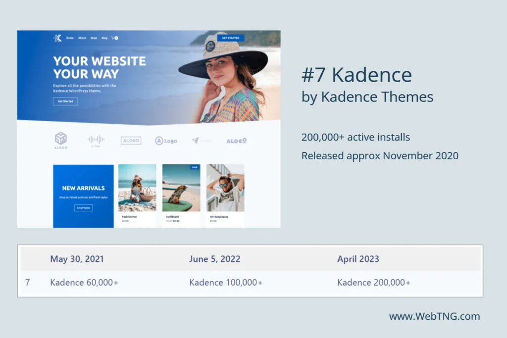Select the audio waveform logo icon
Image resolution: width=507 pixels, height=338 pixels.
[x=95, y=140]
